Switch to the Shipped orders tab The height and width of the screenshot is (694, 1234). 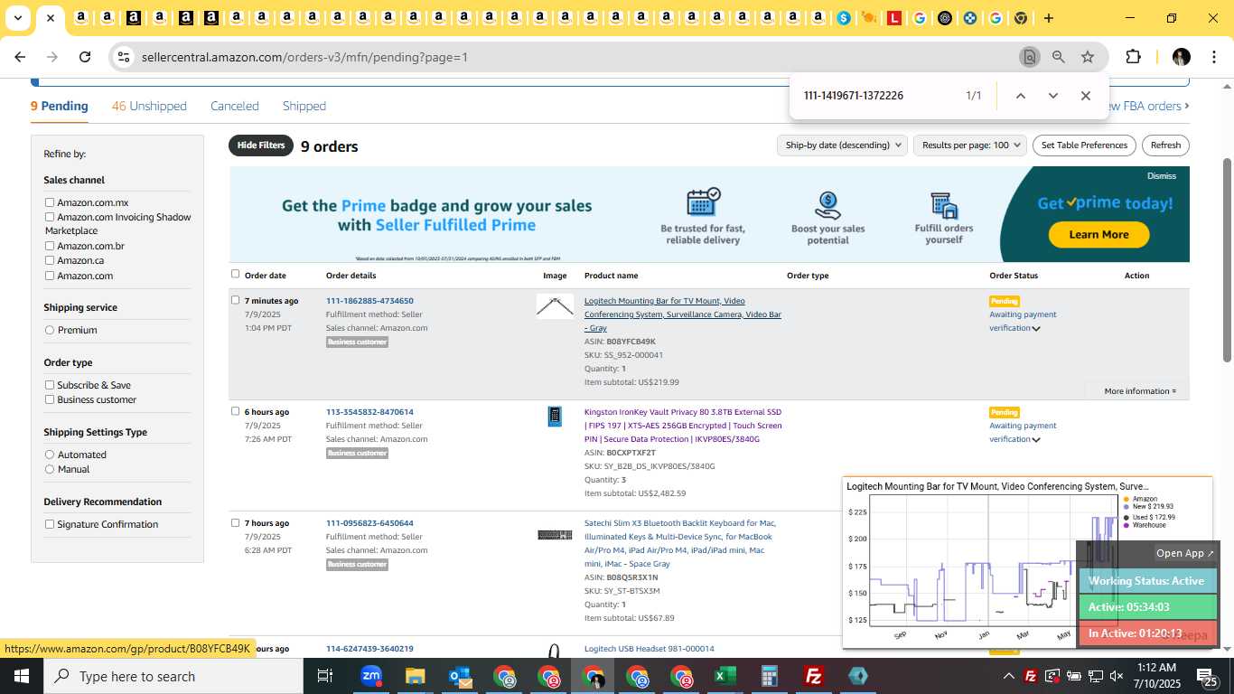click(304, 106)
